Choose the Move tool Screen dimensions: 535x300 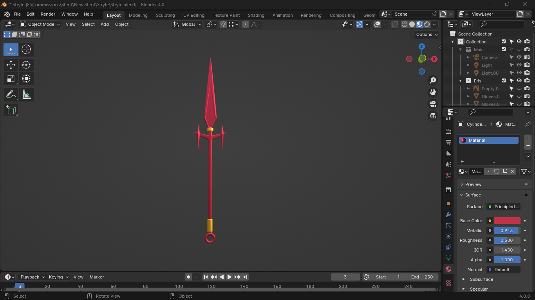click(x=11, y=65)
